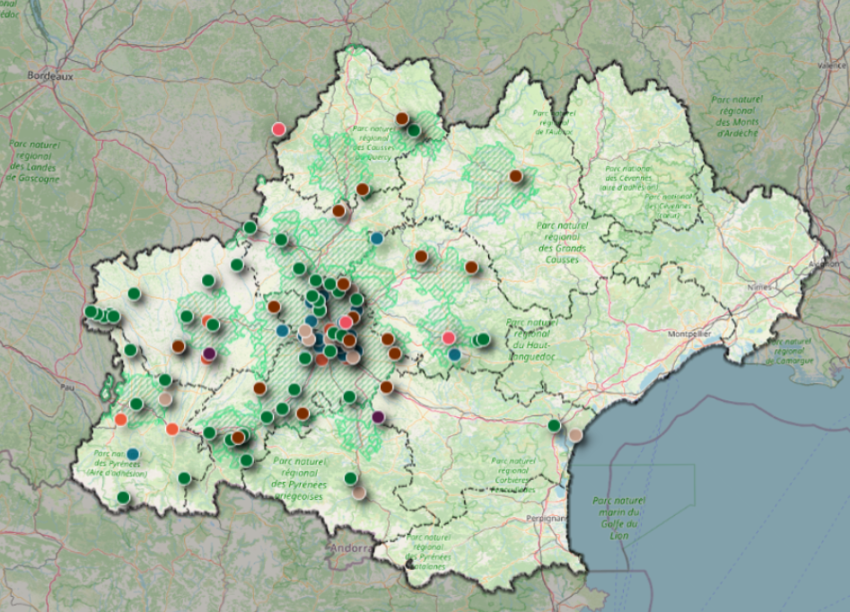Click the pink marker outside the region's northwest border
This screenshot has height=612, width=850.
tap(278, 129)
